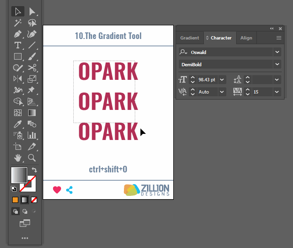
Task: Select the Direct Selection tool
Action: (32, 11)
